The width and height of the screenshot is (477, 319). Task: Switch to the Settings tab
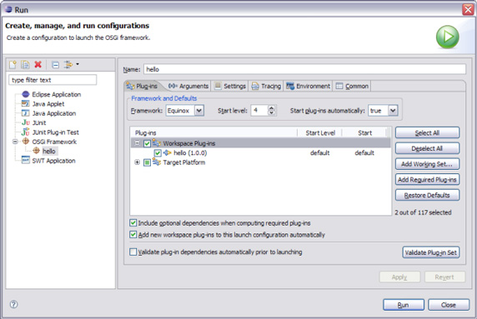pyautogui.click(x=230, y=86)
